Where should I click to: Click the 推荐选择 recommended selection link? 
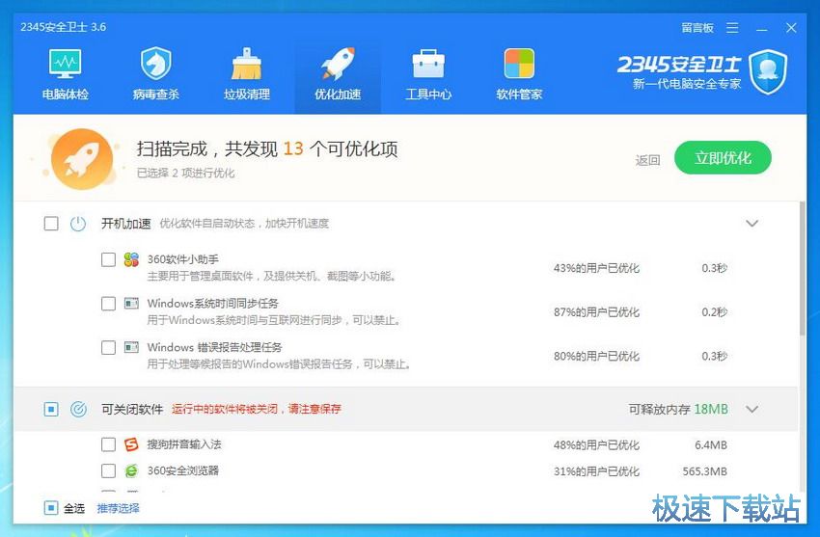click(119, 508)
